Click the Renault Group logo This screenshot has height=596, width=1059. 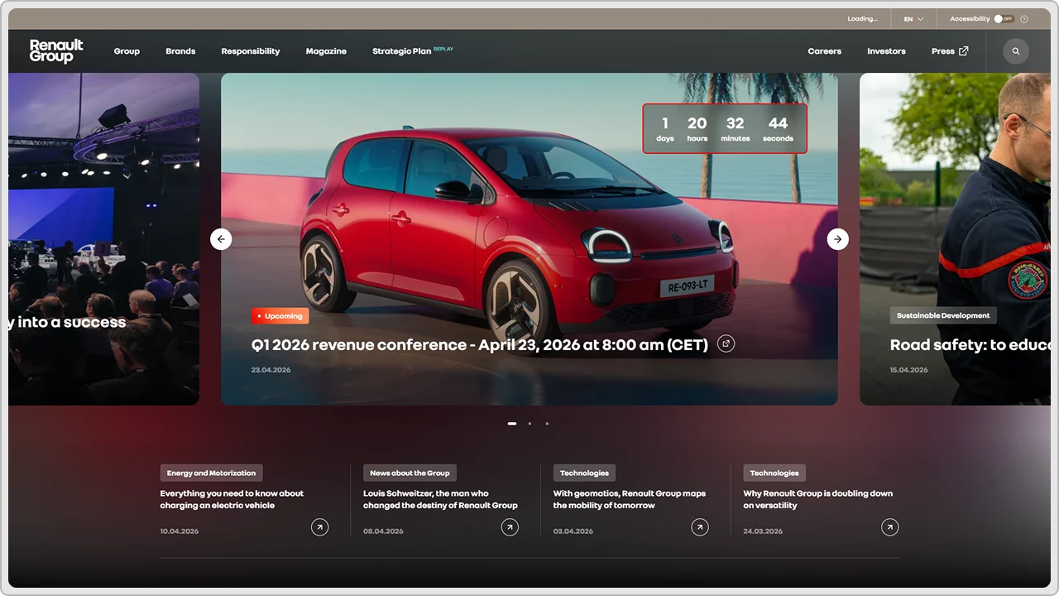tap(56, 51)
